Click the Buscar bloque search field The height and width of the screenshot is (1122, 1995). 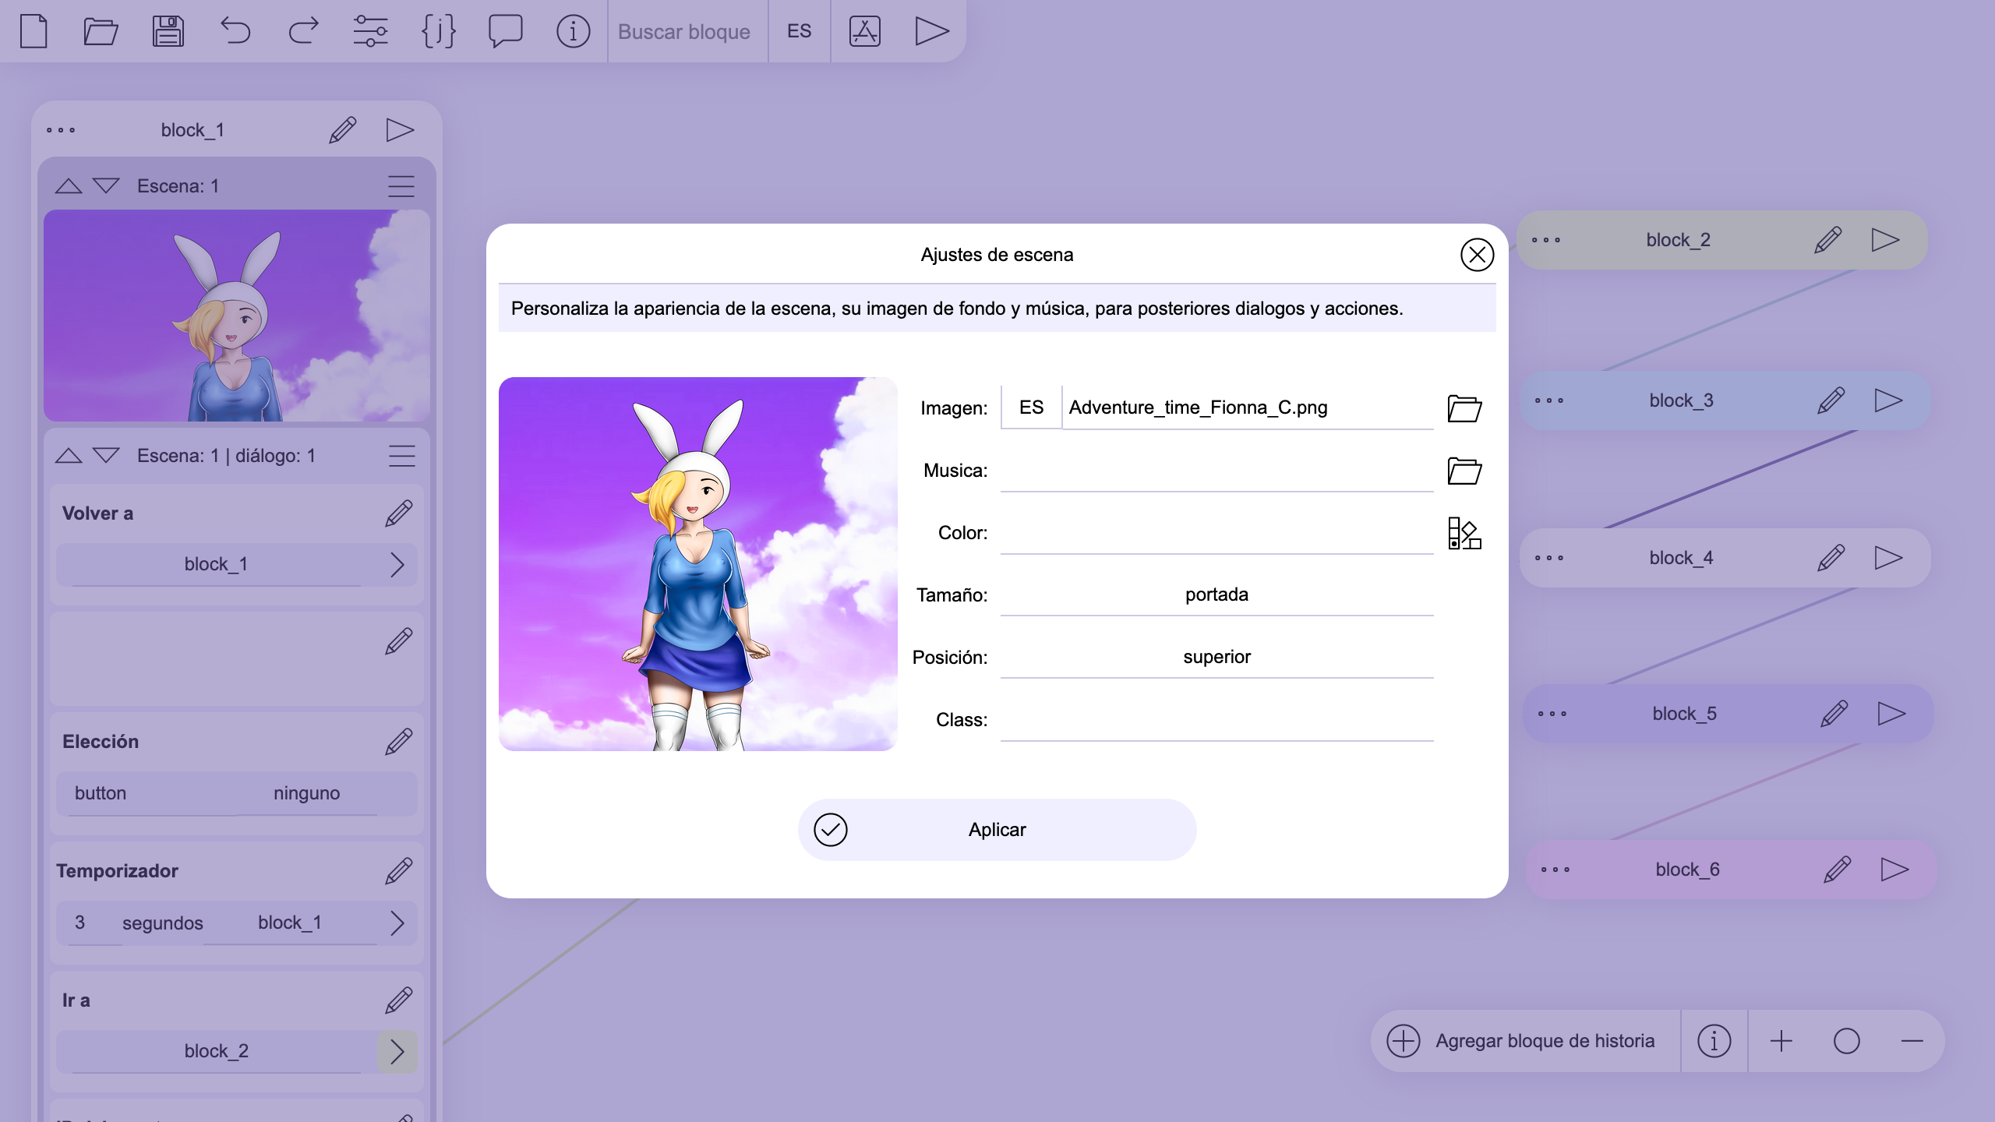click(687, 31)
